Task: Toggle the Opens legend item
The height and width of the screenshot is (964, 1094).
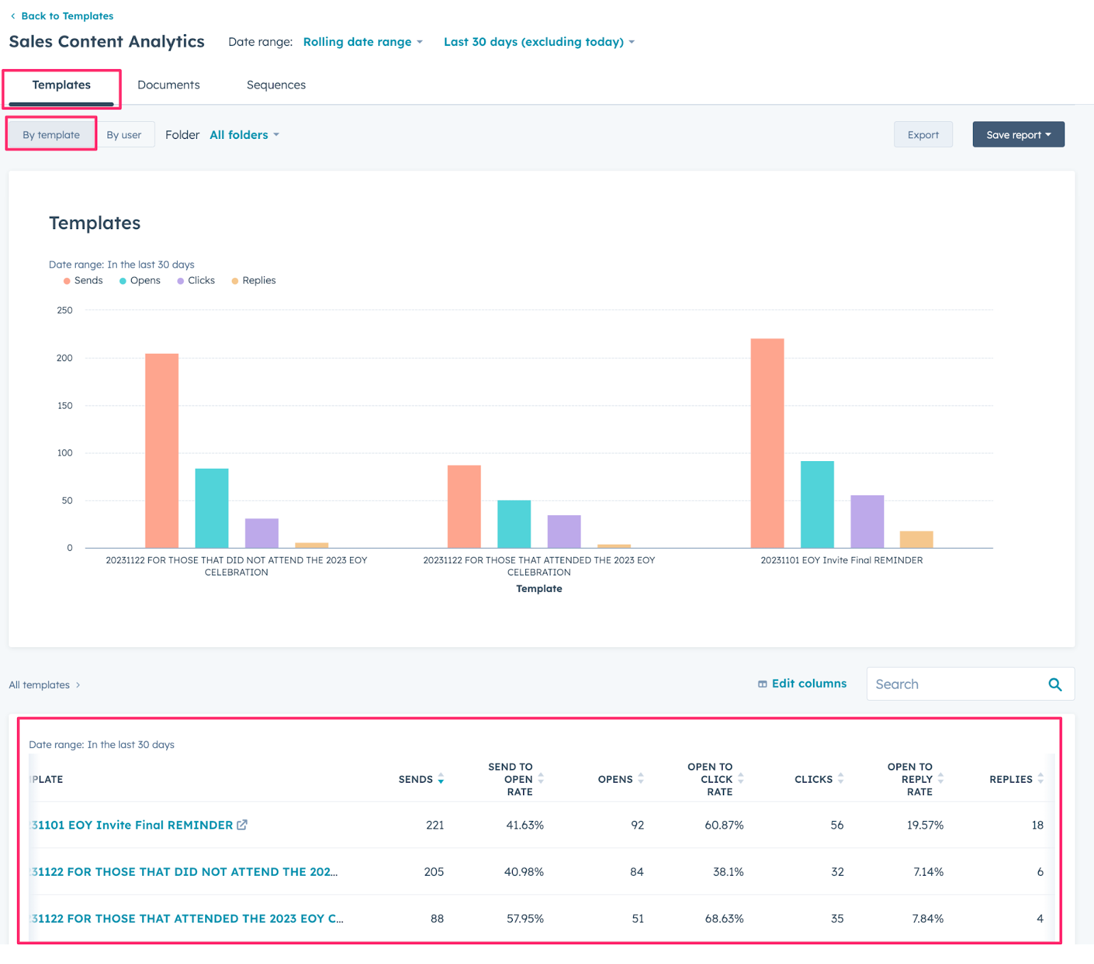Action: click(139, 281)
